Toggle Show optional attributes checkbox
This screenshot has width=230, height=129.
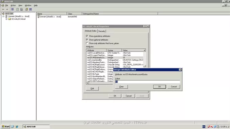click(87, 40)
